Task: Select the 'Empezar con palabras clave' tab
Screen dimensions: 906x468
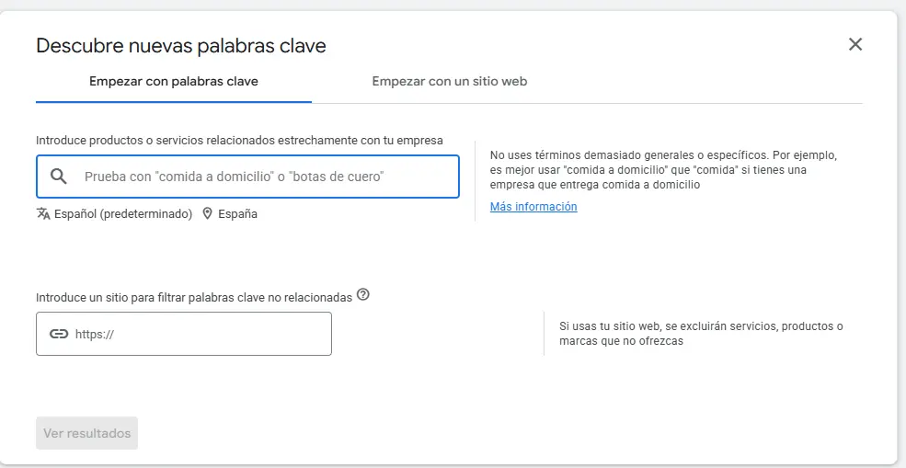Action: tap(173, 82)
